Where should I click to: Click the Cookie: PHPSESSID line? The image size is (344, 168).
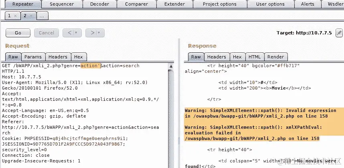(x=65, y=138)
